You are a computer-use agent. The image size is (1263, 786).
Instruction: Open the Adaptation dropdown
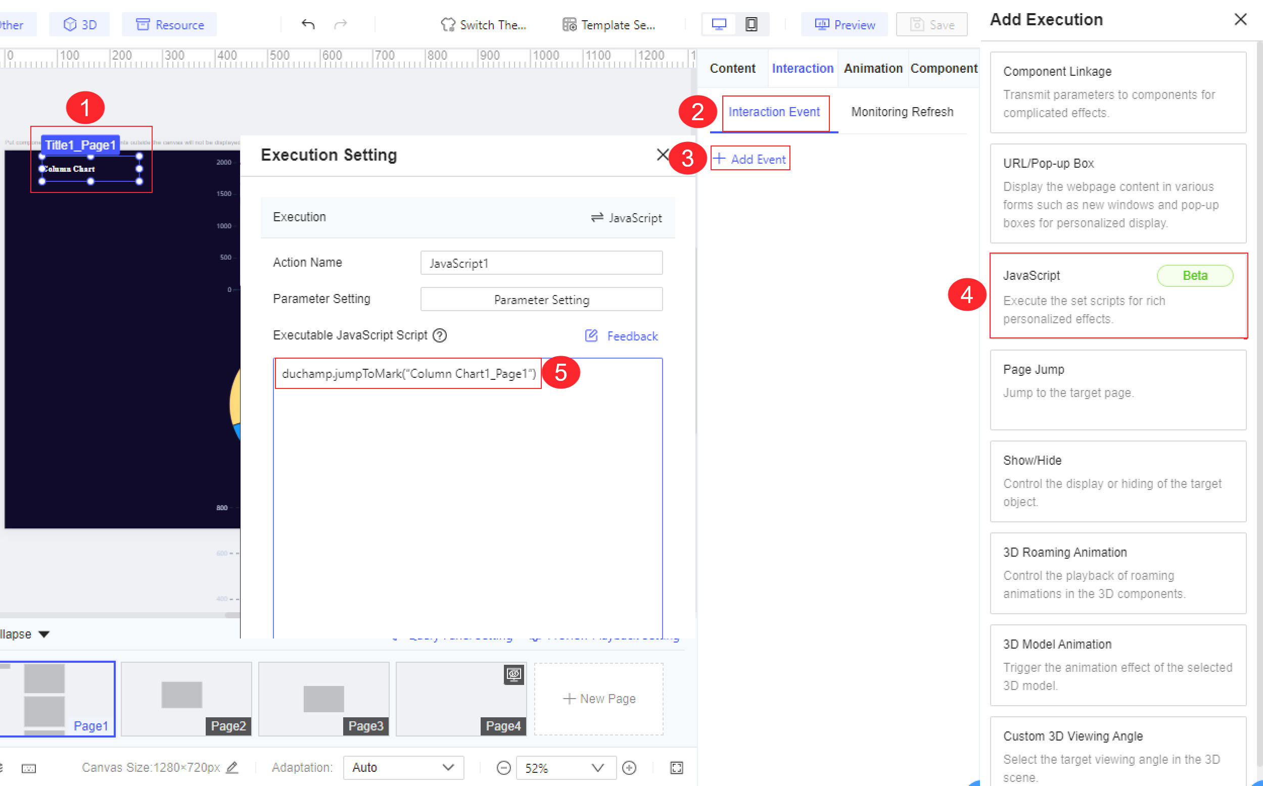click(x=403, y=767)
